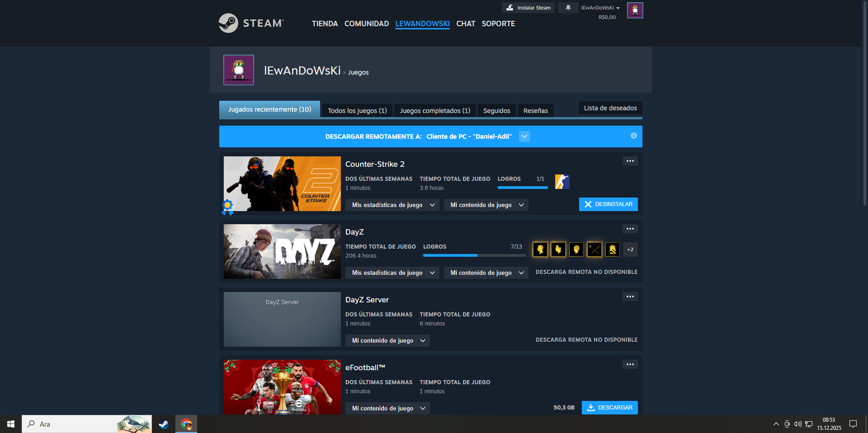The image size is (868, 433).
Task: Click the Instalar Steam button
Action: click(528, 8)
